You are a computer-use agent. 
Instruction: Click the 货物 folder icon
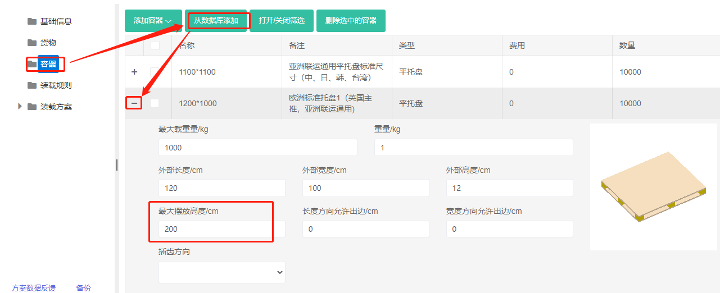pyautogui.click(x=32, y=43)
